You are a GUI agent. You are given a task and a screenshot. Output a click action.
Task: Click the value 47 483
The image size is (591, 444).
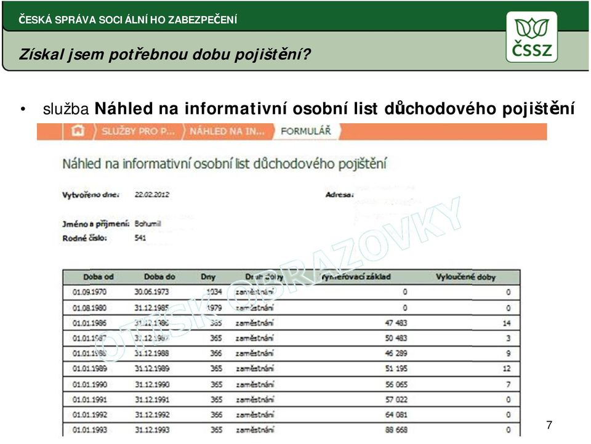point(396,323)
